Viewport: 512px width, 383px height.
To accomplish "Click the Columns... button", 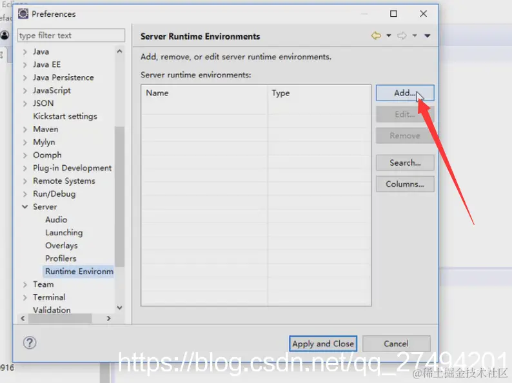I will [x=405, y=184].
